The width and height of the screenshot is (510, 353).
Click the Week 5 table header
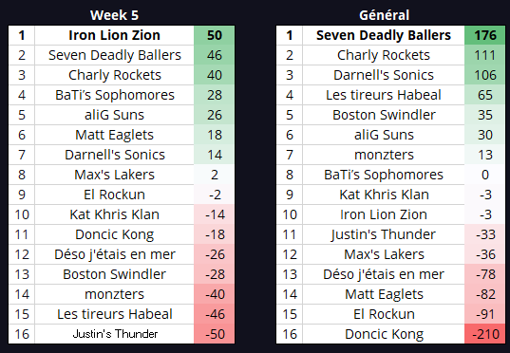point(114,15)
